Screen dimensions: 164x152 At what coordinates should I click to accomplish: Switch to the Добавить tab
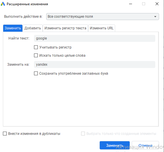tap(33, 28)
